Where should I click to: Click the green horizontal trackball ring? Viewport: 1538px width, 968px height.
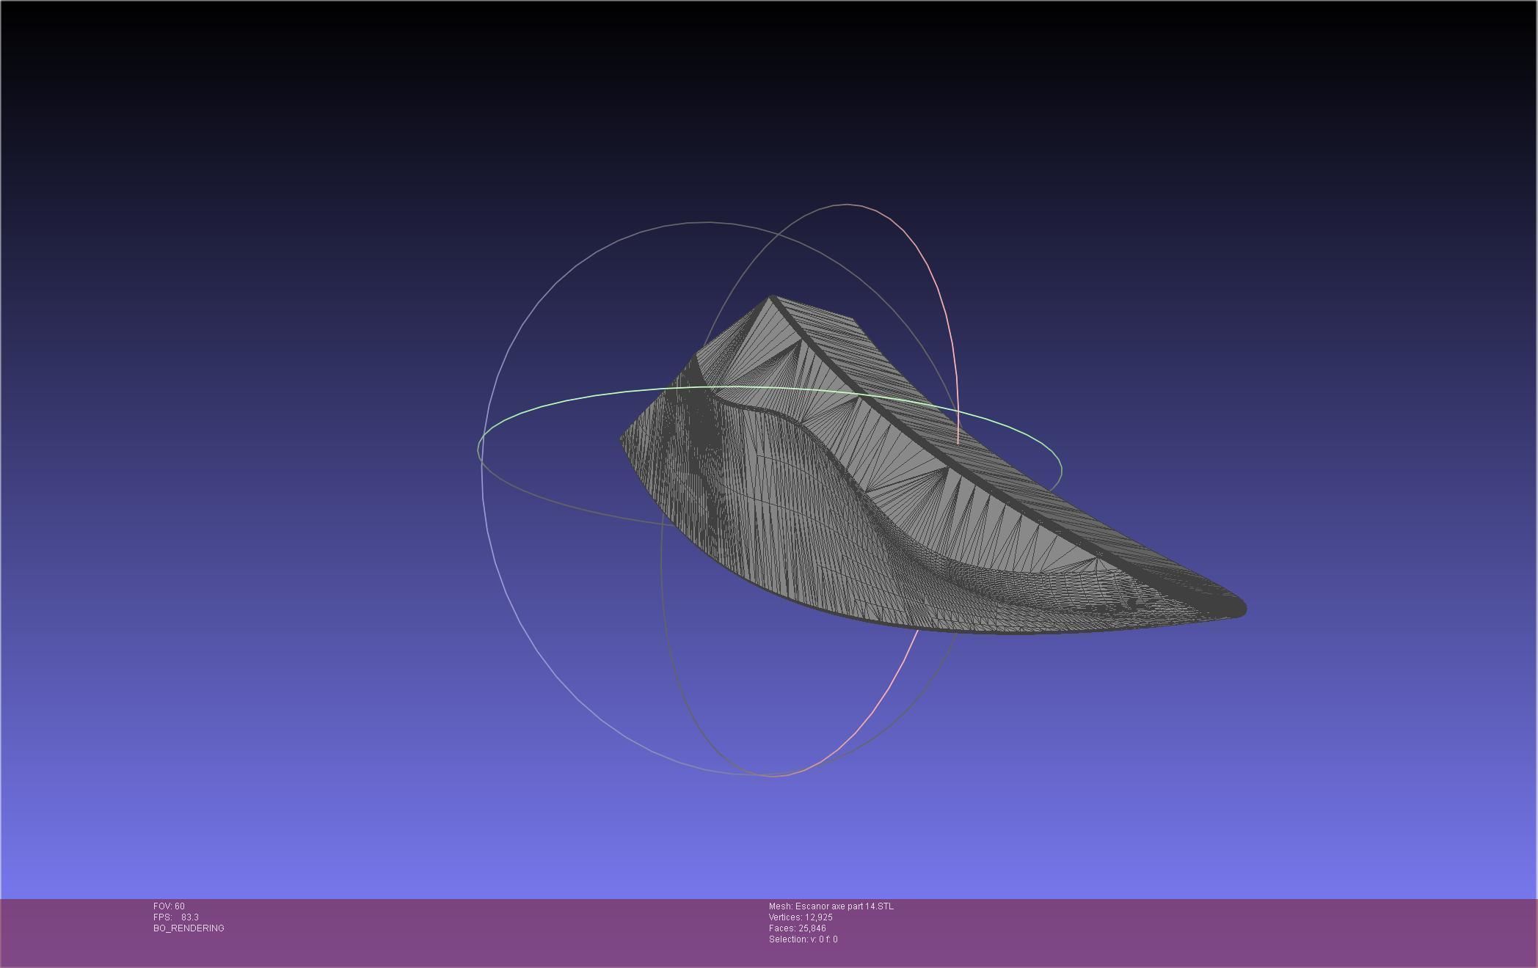click(769, 388)
